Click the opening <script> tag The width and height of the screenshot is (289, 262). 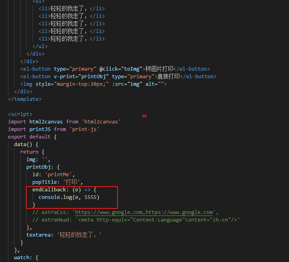(x=20, y=114)
